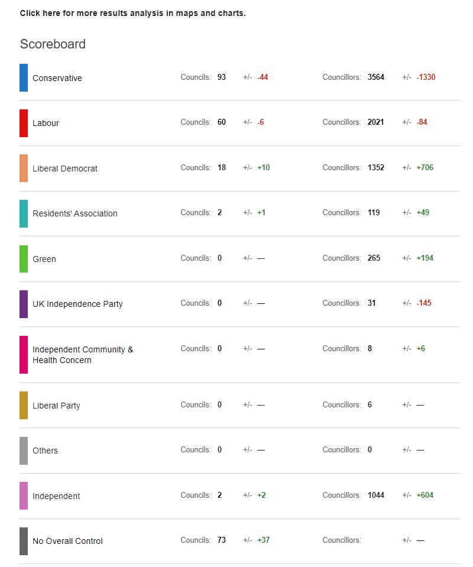Image resolution: width=473 pixels, height=567 pixels.
Task: Click Independent Community & Health Concern label
Action: pos(83,355)
